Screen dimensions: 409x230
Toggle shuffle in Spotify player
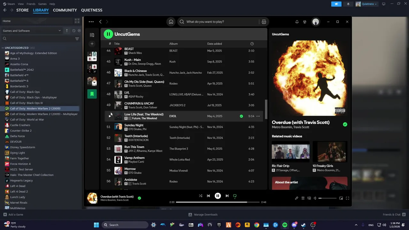[201, 196]
